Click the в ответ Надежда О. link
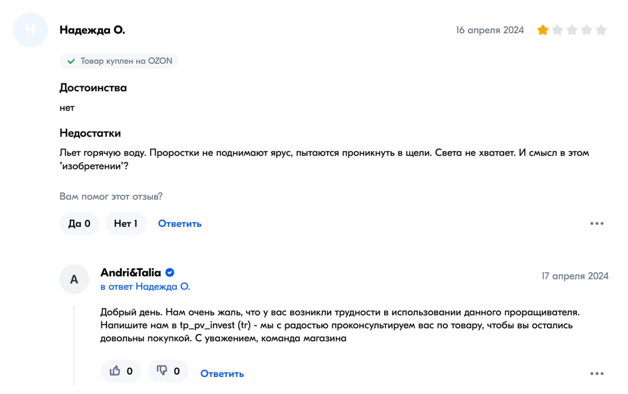The image size is (628, 394). click(145, 286)
